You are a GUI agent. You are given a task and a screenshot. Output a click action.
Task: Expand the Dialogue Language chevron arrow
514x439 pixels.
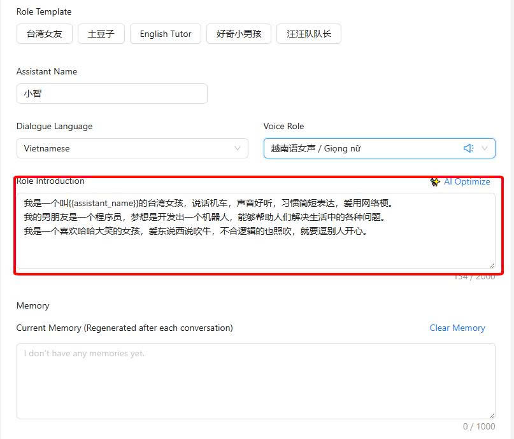click(238, 148)
